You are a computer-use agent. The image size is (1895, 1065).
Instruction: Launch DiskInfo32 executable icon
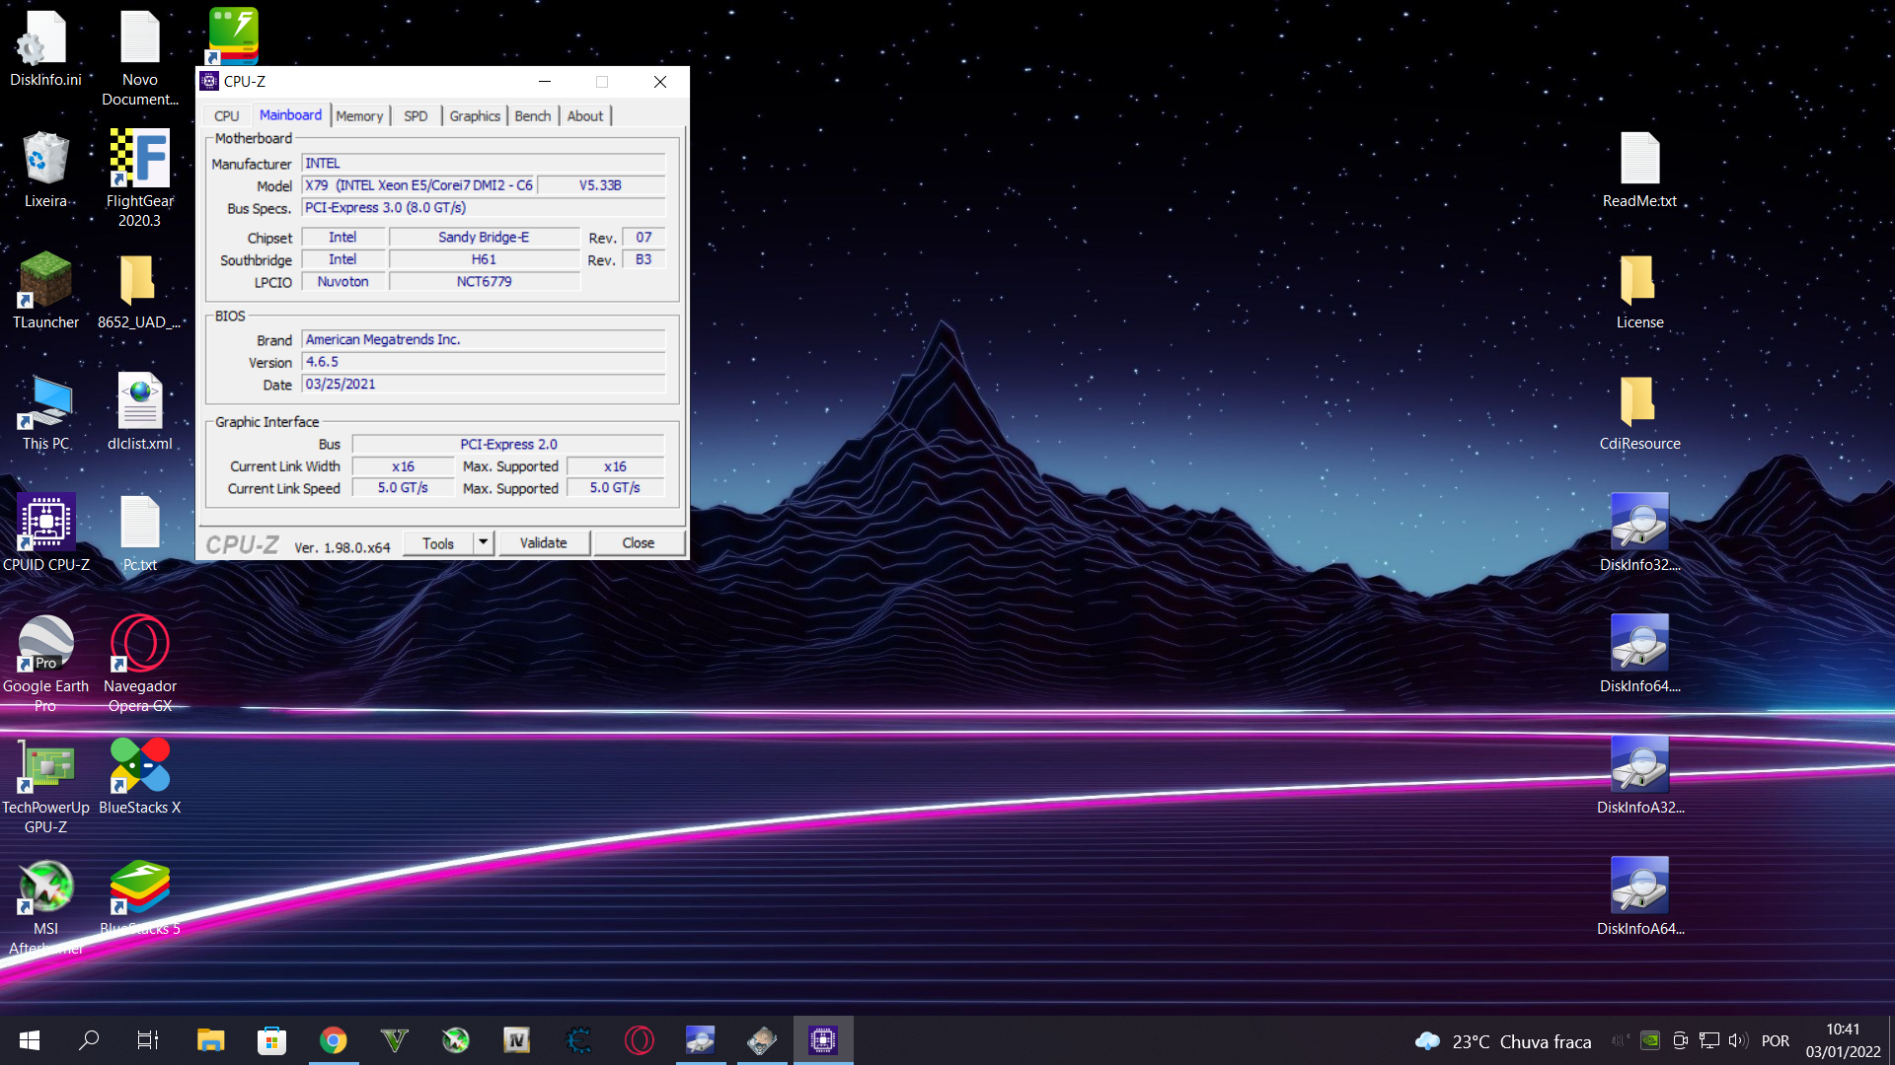(1639, 533)
